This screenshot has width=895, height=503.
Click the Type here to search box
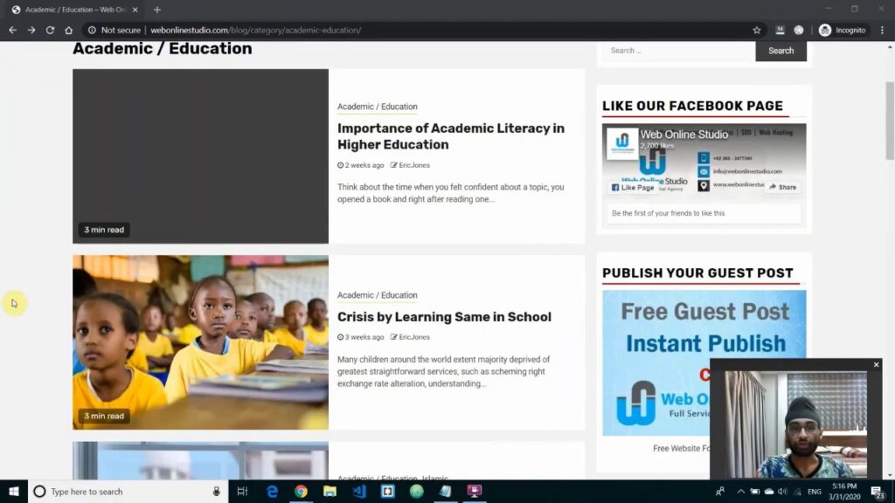[x=128, y=492]
